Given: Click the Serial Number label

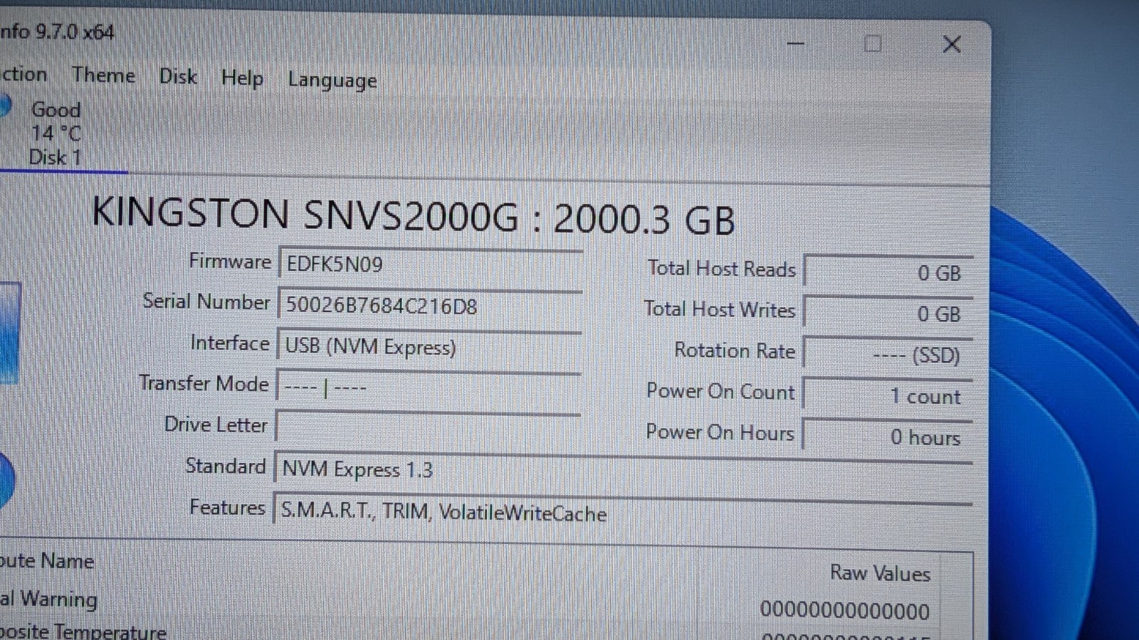Looking at the screenshot, I should (206, 302).
